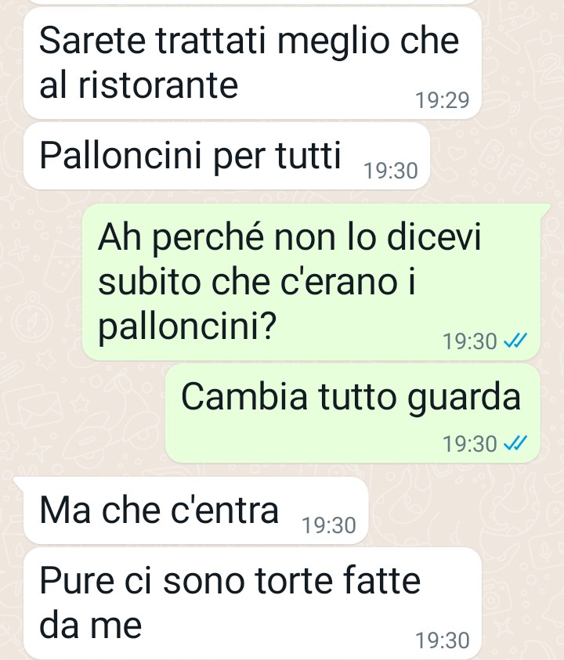
Task: Tap the 'Sarete trattati meglio che al ristorante' message
Action: click(252, 63)
